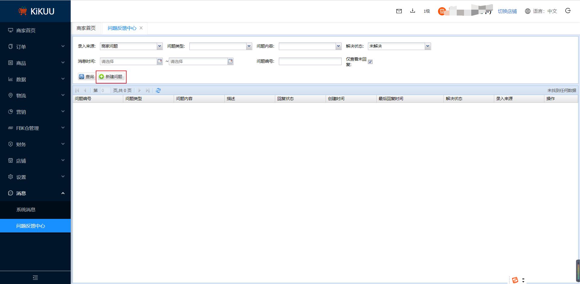The width and height of the screenshot is (580, 284).
Task: Switch to the 商家首页 tab
Action: (x=86, y=28)
